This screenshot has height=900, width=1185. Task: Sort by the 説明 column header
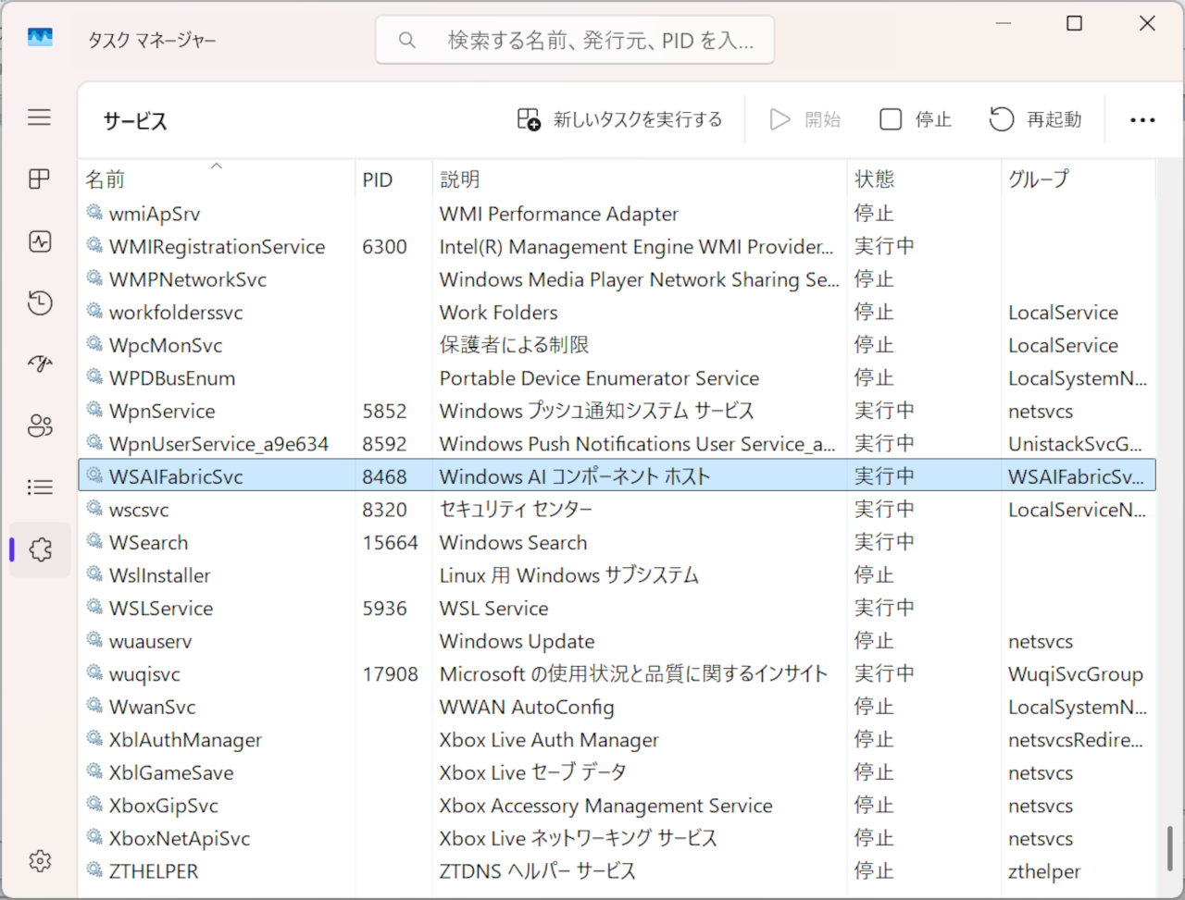[x=640, y=179]
